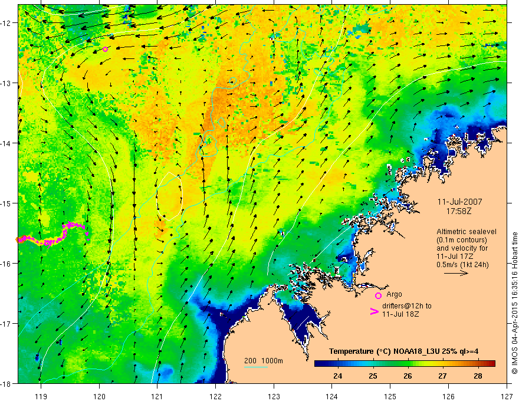Click the drifters@12h to label
Image resolution: width=519 pixels, height=401 pixels.
pos(407,306)
